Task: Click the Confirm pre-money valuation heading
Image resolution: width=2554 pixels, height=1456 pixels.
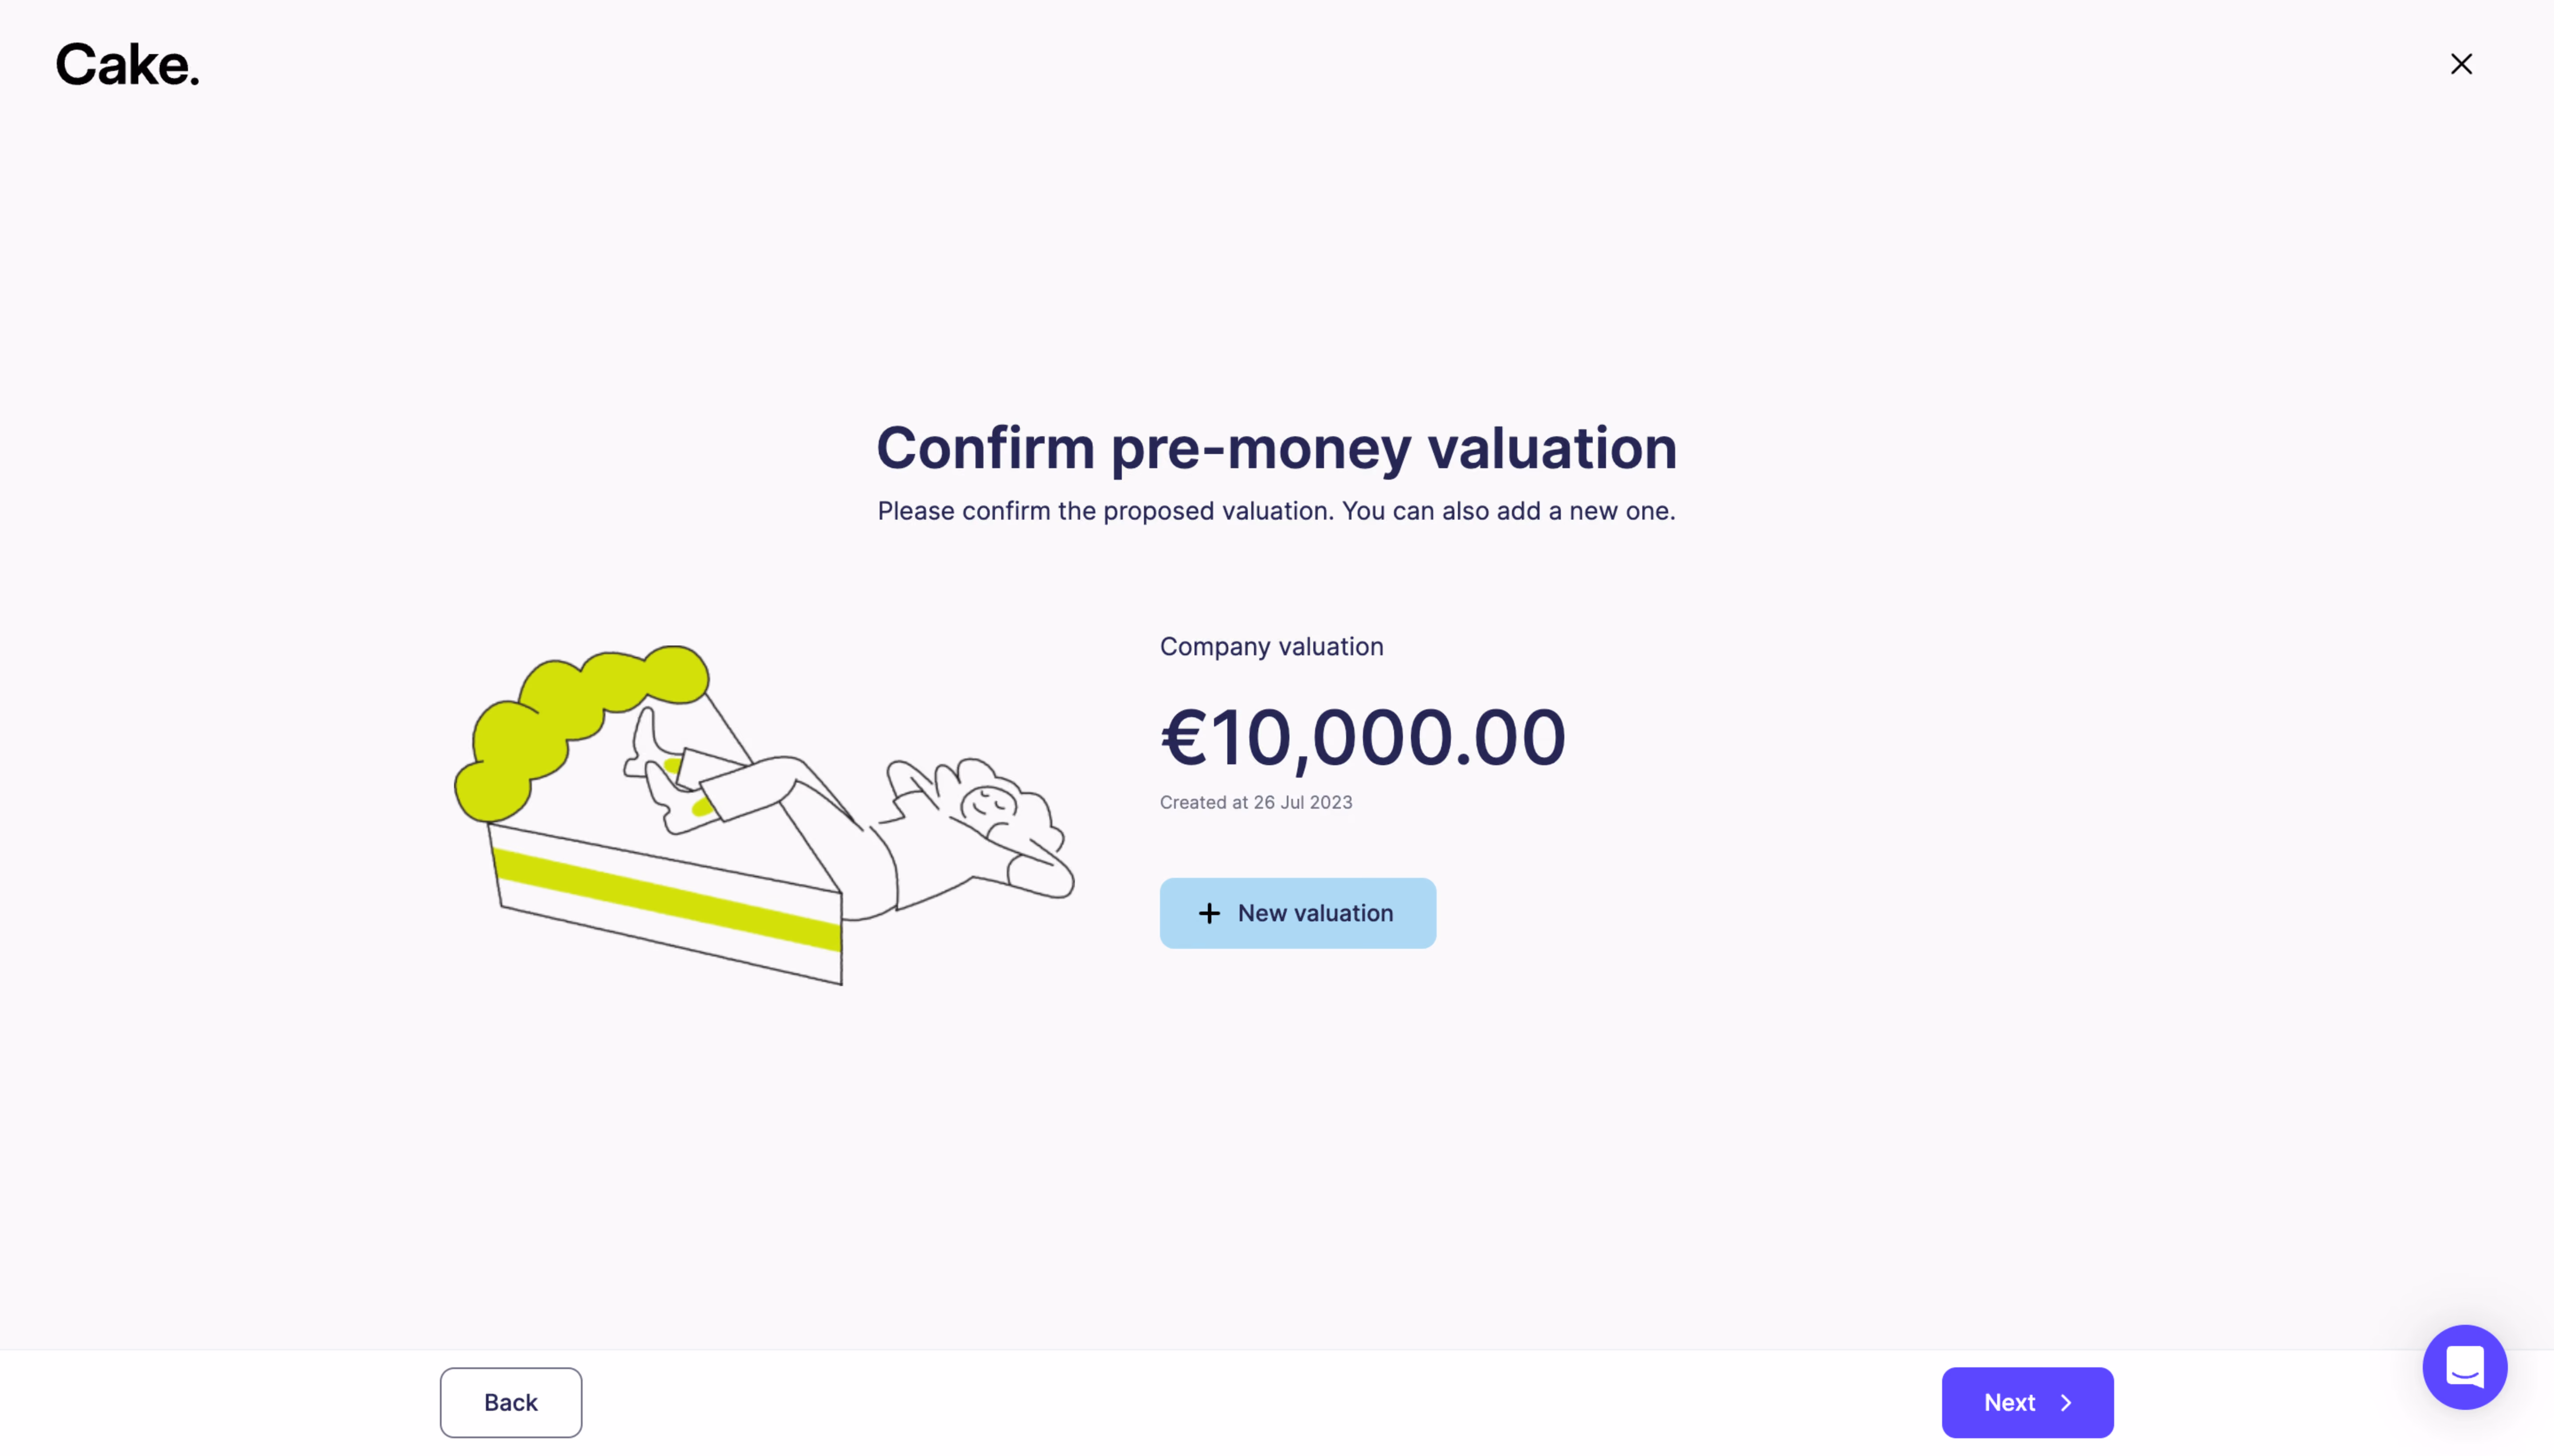Action: click(x=1276, y=447)
